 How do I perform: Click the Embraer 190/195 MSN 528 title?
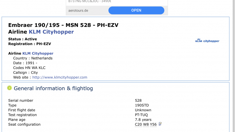tap(63, 25)
